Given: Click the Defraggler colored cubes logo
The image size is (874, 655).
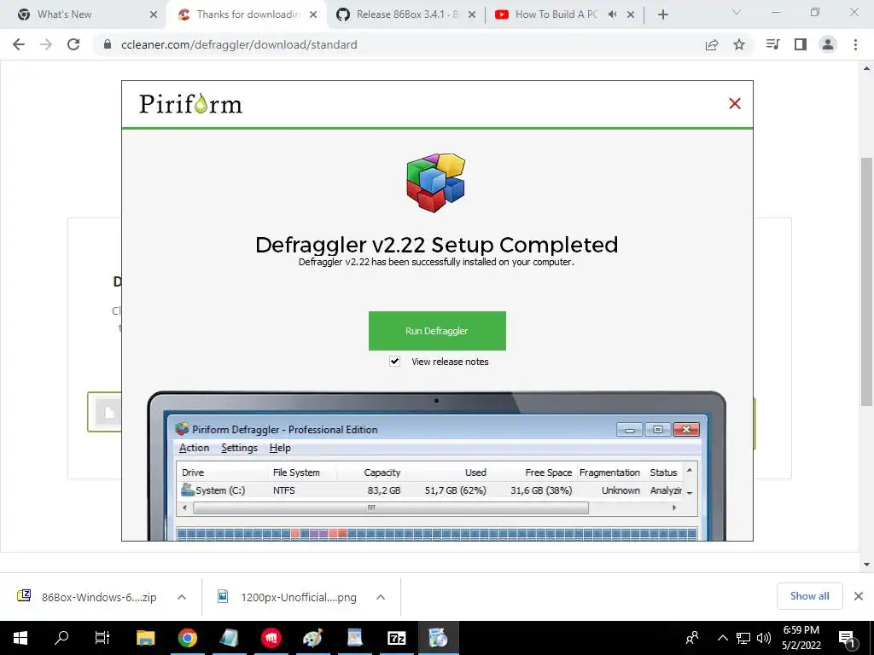Looking at the screenshot, I should point(436,183).
